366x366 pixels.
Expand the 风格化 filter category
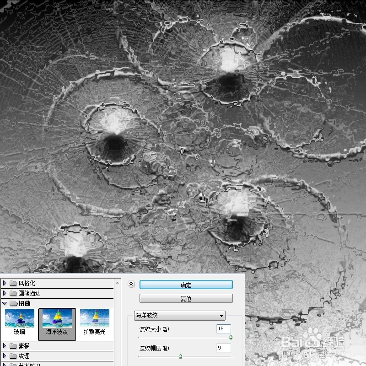point(5,283)
